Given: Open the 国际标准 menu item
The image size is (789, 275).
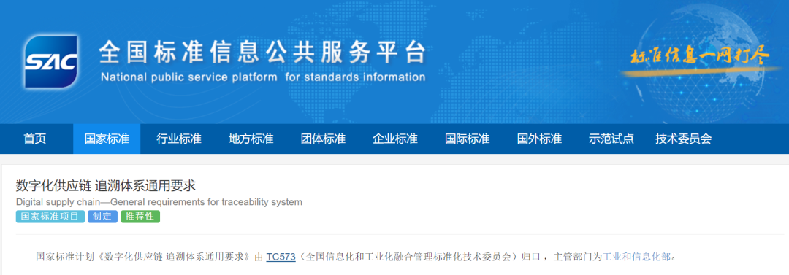Looking at the screenshot, I should (x=467, y=139).
